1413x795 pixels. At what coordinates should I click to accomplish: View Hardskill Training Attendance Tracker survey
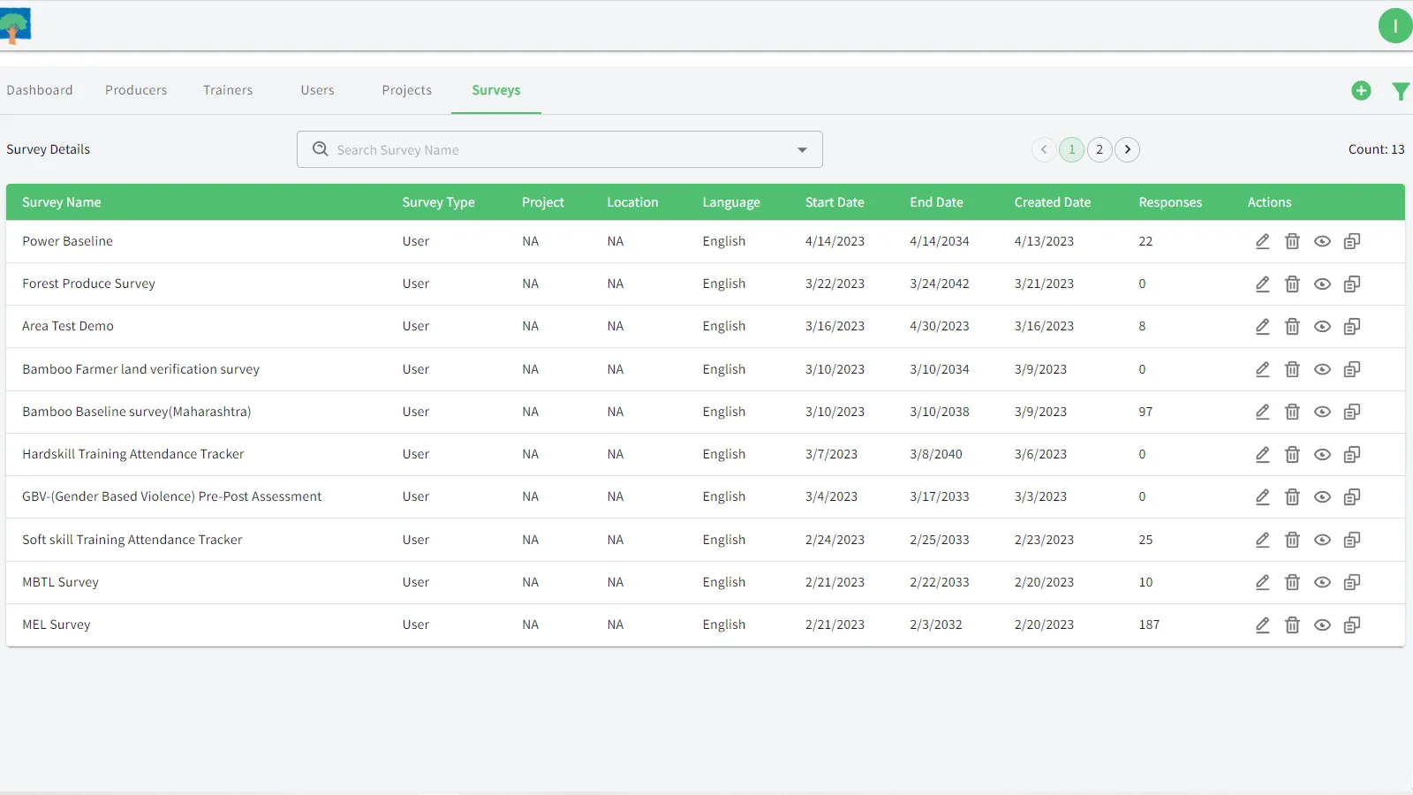coord(1322,454)
